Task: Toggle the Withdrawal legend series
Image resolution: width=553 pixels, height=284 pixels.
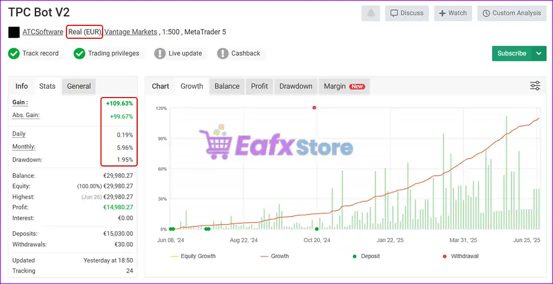Action: [460, 256]
